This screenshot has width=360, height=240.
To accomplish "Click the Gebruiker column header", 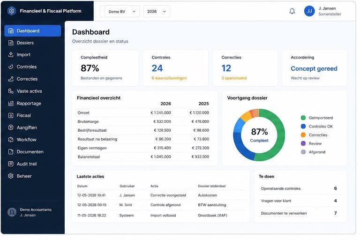I will click(127, 186).
